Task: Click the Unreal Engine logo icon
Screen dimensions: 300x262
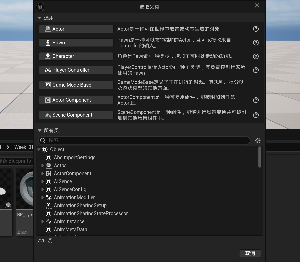Action: (x=40, y=7)
